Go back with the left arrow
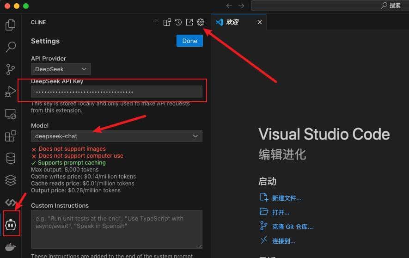 pyautogui.click(x=229, y=6)
